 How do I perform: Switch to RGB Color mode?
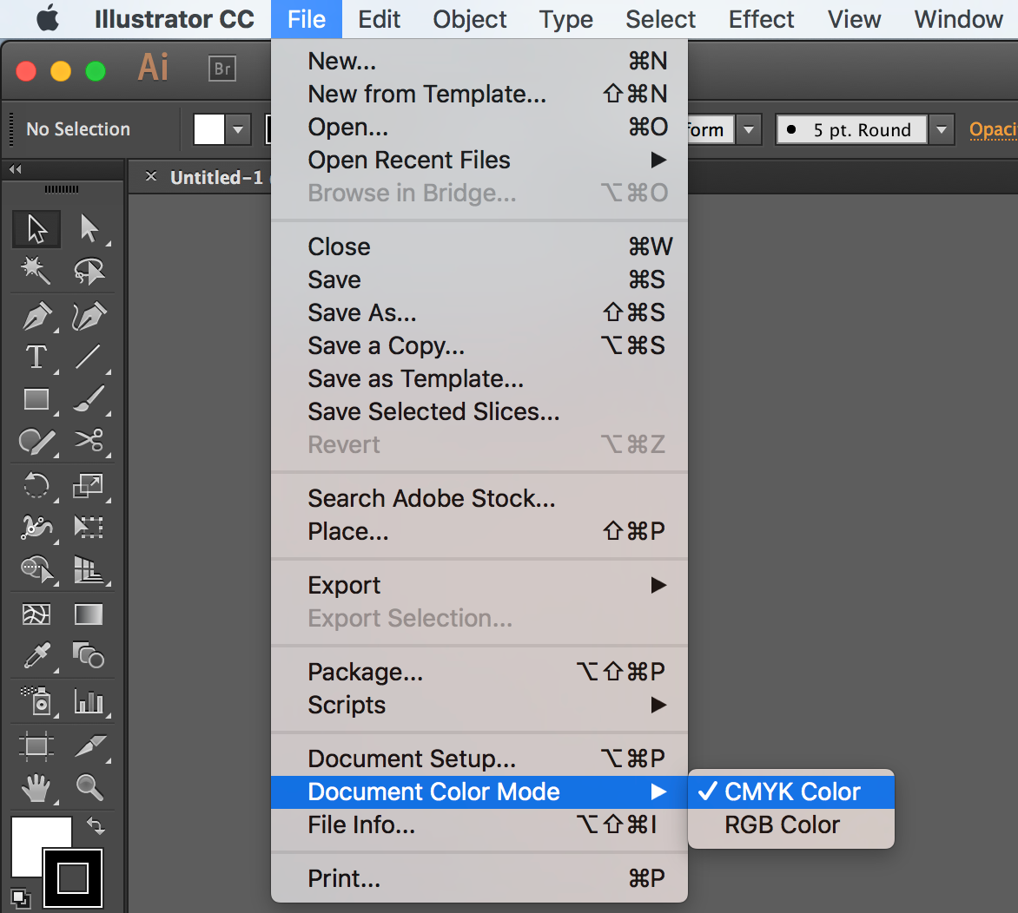(x=782, y=824)
